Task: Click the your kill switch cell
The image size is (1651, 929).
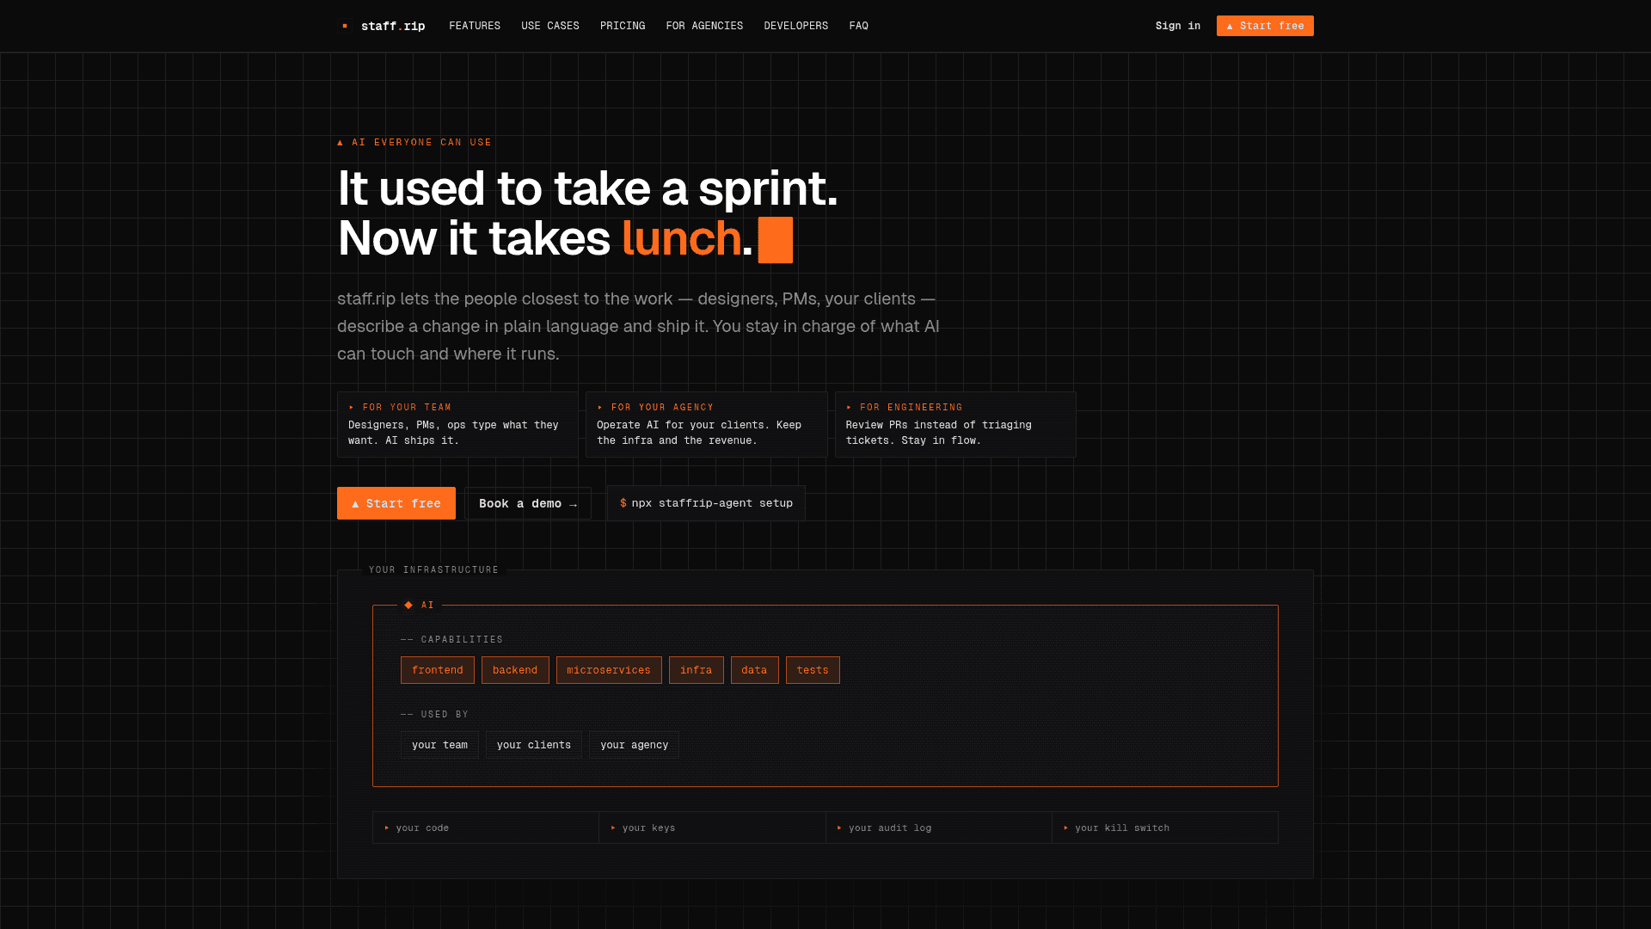Action: click(1165, 827)
